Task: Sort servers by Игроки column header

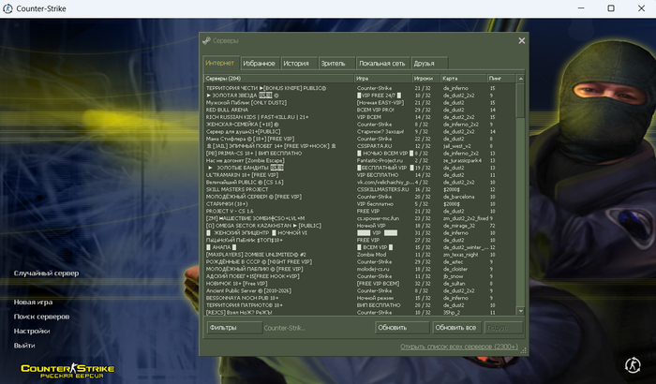Action: 425,78
